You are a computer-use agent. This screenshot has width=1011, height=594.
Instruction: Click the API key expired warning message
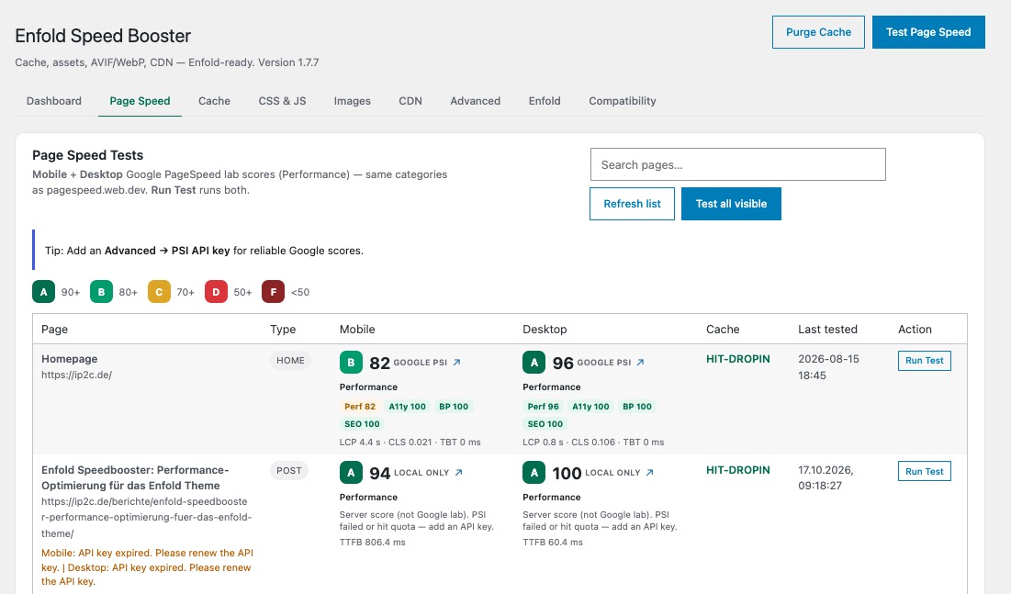coord(147,566)
